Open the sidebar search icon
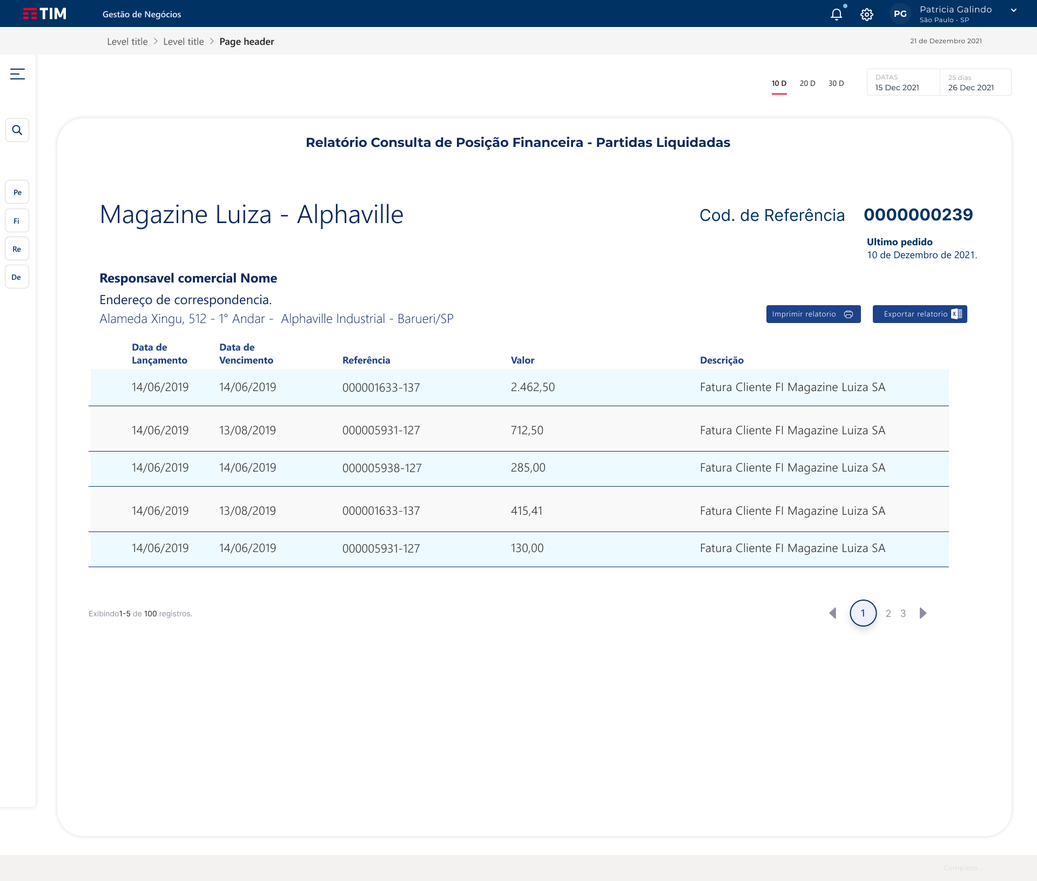The image size is (1037, 881). [x=17, y=130]
